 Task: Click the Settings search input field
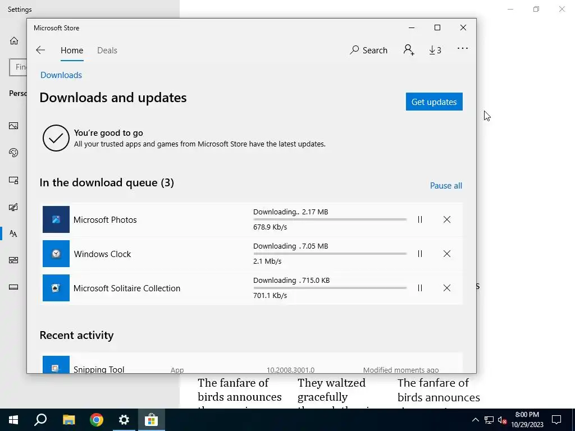tap(18, 67)
